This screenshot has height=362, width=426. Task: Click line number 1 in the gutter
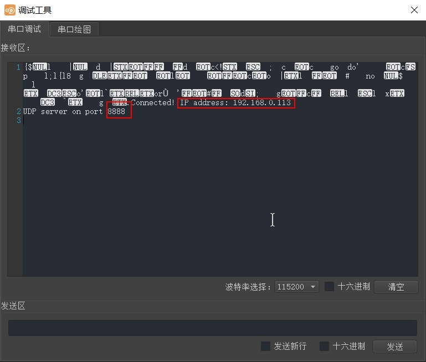click(x=18, y=67)
